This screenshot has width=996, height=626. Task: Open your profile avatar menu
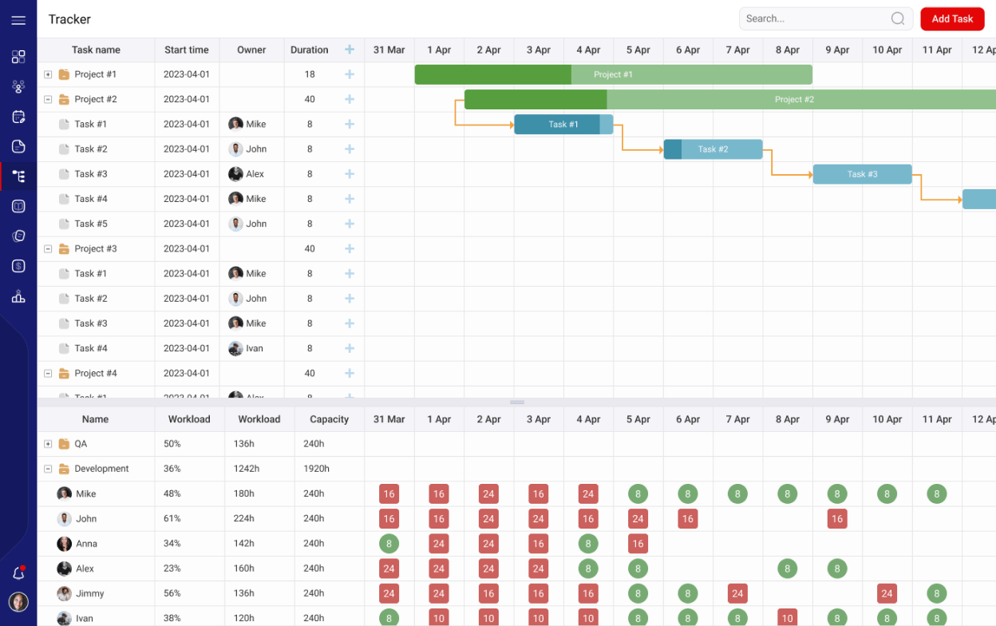(x=18, y=601)
